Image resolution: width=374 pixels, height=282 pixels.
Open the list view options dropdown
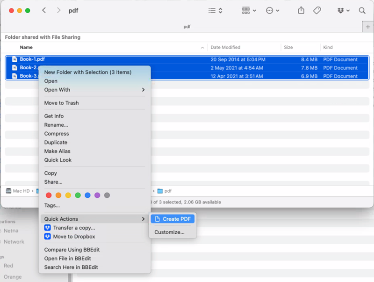(x=215, y=10)
